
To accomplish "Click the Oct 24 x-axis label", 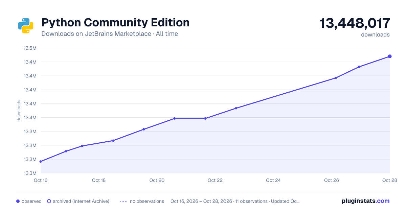I will tap(273, 180).
